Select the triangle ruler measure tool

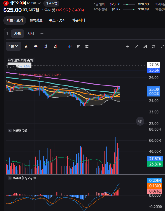(x=145, y=46)
